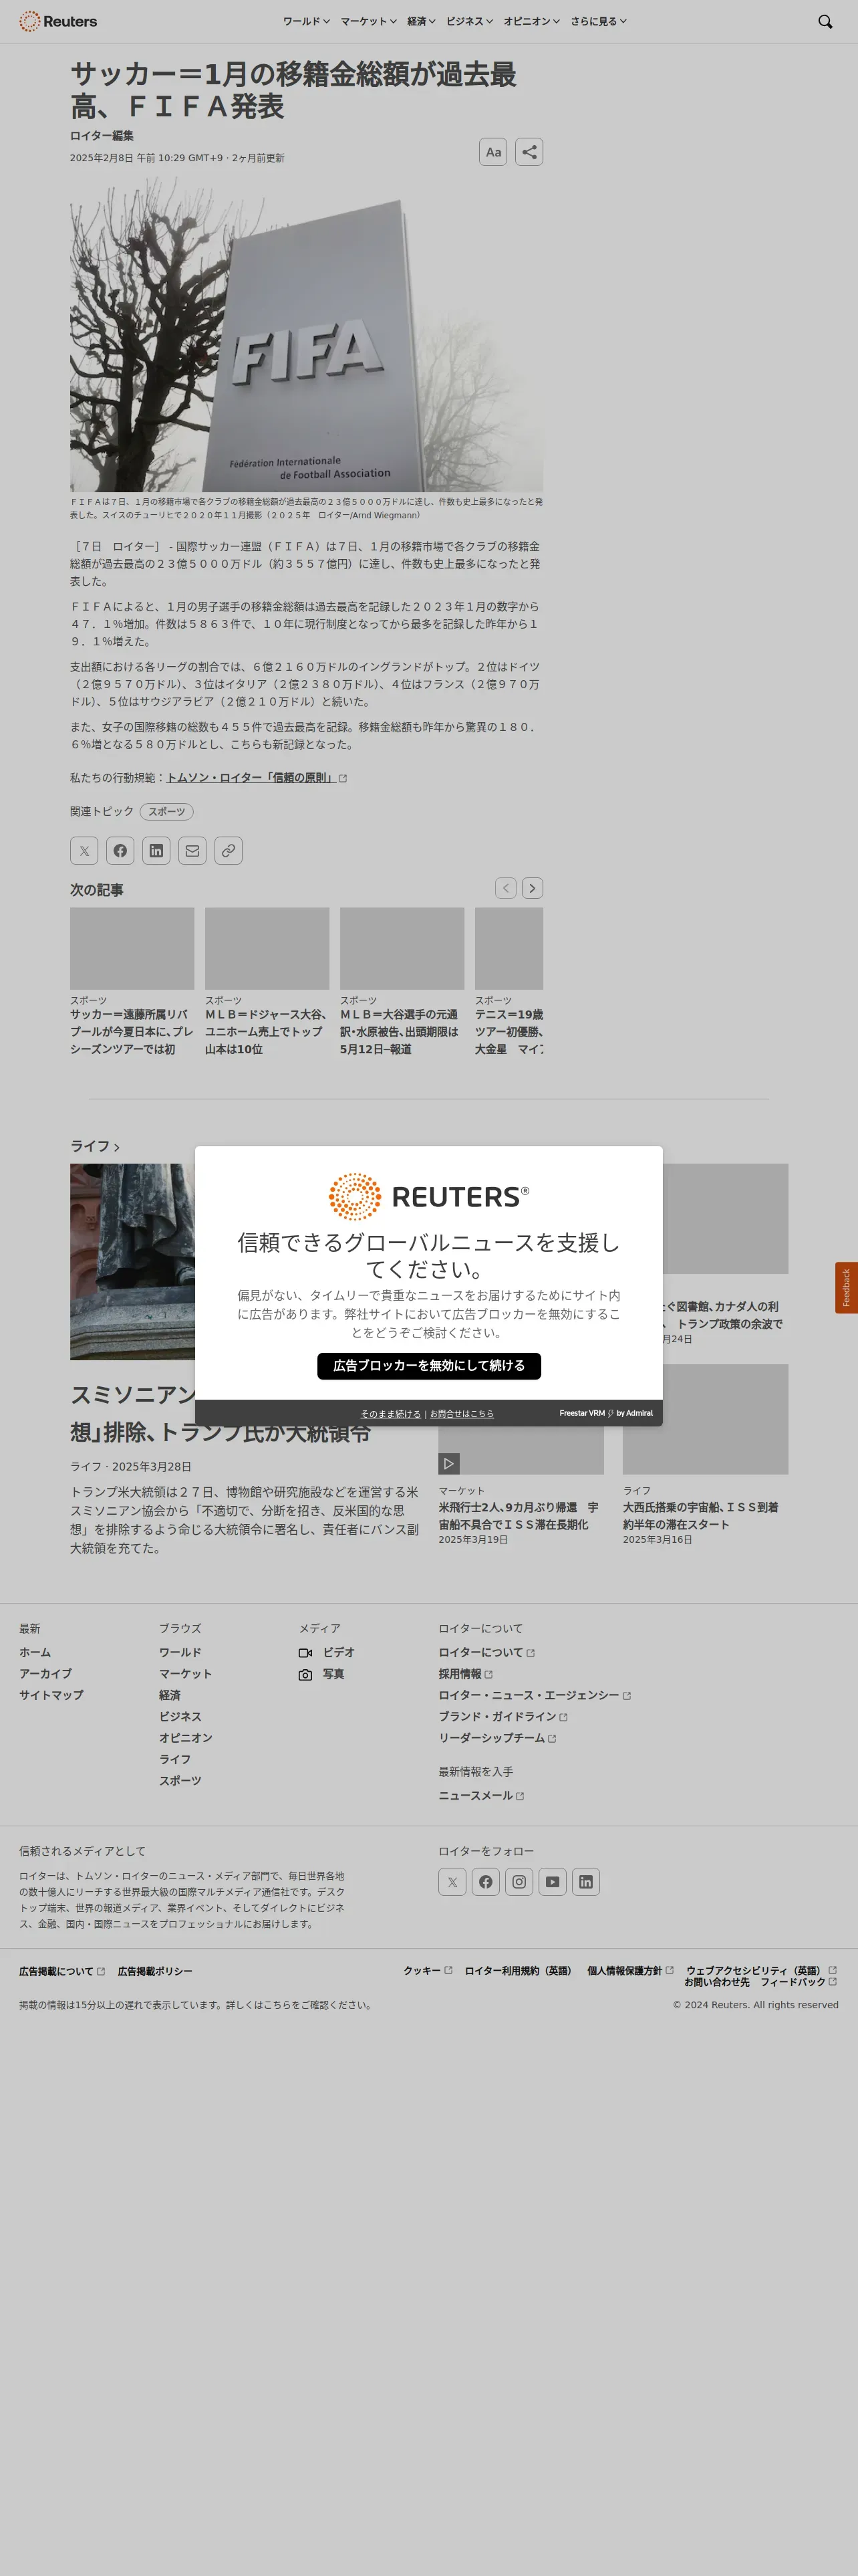Expand the マーケット menu
This screenshot has height=2576, width=858.
point(369,21)
